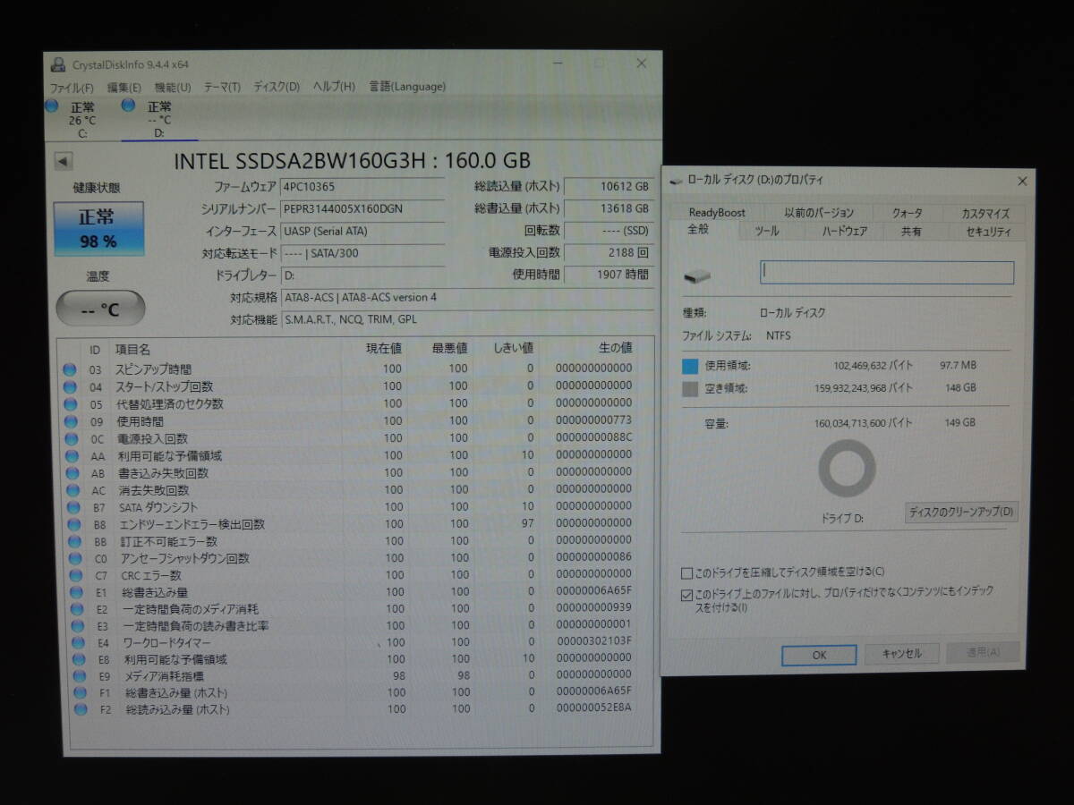Open the 機能(U) menu
The width and height of the screenshot is (1074, 805).
[173, 87]
